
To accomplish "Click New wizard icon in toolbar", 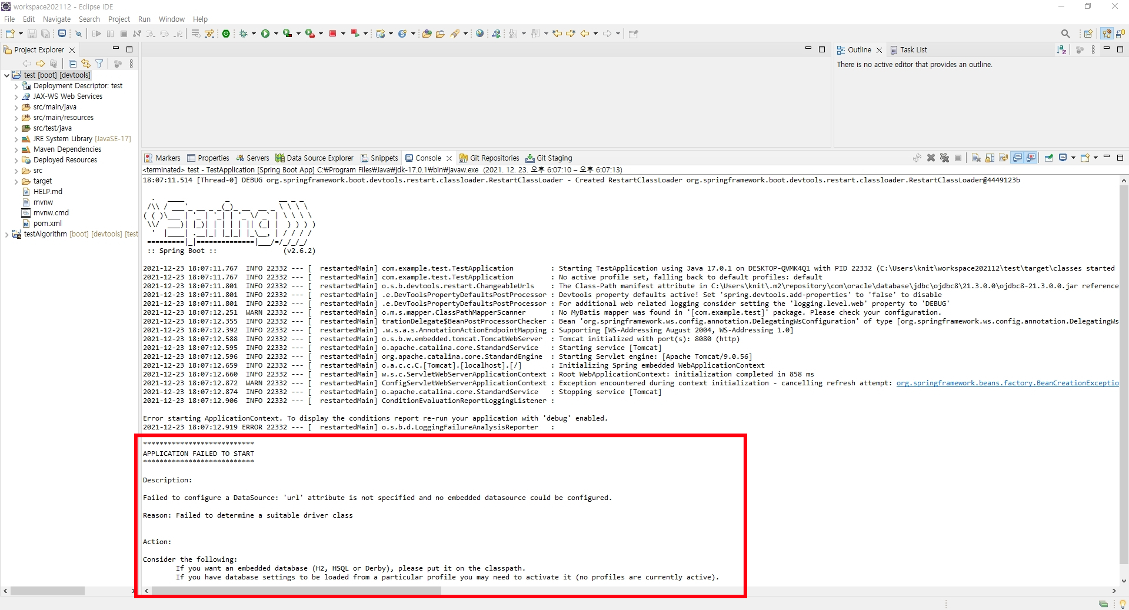I will point(10,34).
